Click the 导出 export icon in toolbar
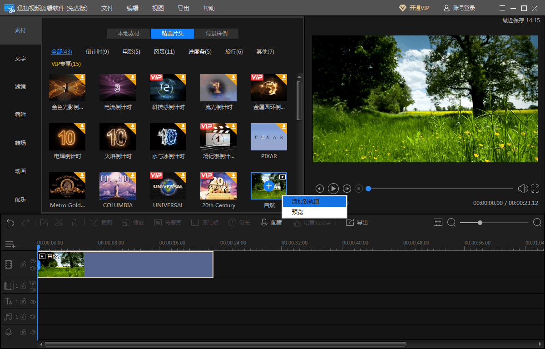Image resolution: width=545 pixels, height=349 pixels. coord(350,223)
